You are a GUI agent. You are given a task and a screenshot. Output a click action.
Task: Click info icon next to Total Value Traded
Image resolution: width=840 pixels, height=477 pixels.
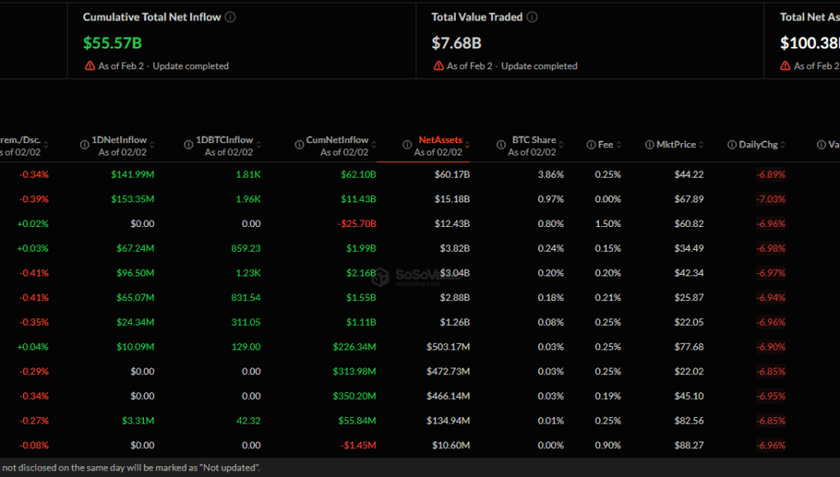click(x=532, y=17)
